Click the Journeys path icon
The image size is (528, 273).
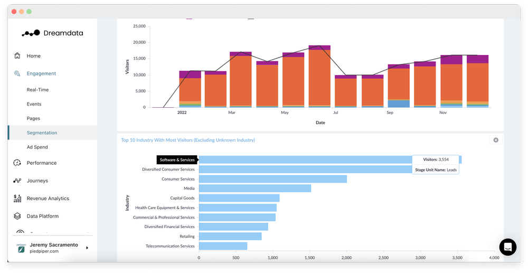[x=17, y=181]
